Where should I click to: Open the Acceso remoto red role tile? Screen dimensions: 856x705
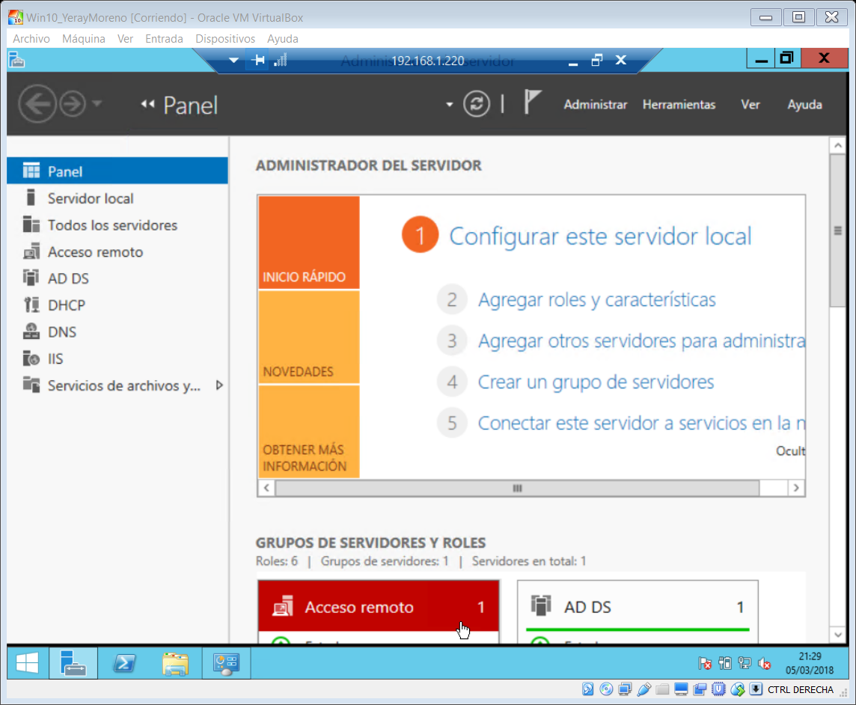(x=379, y=607)
